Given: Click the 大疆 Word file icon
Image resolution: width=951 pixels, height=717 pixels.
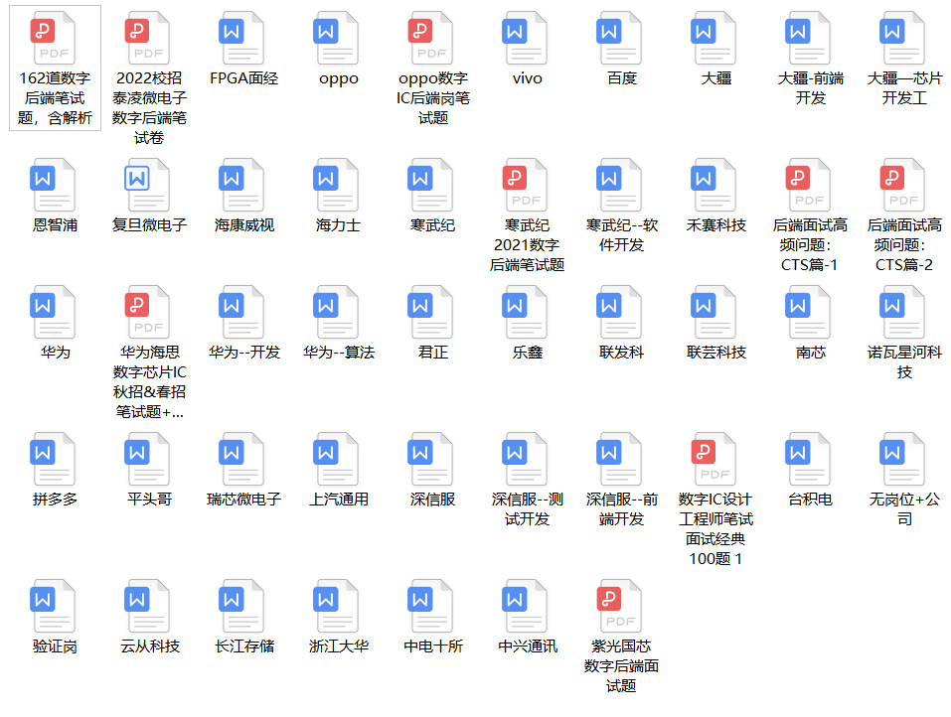Looking at the screenshot, I should 713,38.
